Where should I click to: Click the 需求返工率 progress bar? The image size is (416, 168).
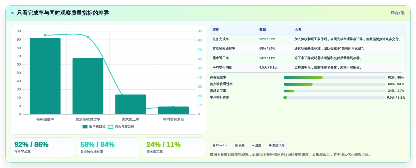tap(335, 91)
